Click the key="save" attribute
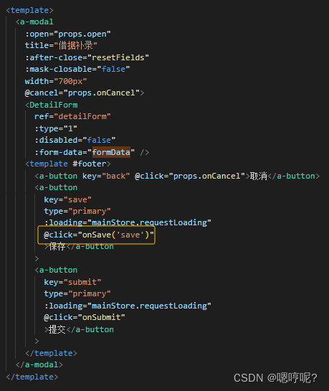 pyautogui.click(x=68, y=199)
